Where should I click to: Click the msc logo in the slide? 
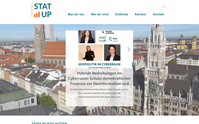pos(114,39)
